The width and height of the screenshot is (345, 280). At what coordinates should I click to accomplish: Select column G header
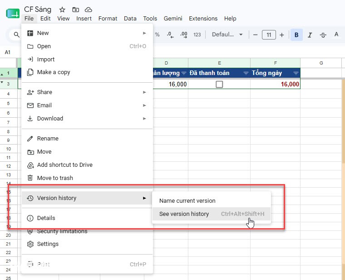click(321, 63)
